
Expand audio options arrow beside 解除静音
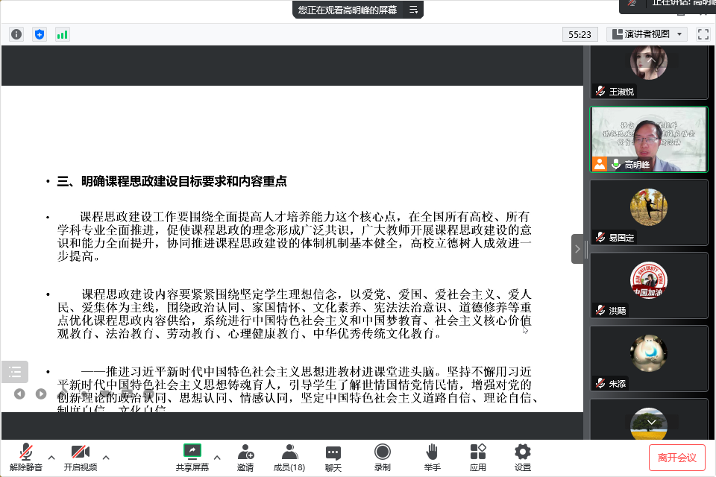51,457
